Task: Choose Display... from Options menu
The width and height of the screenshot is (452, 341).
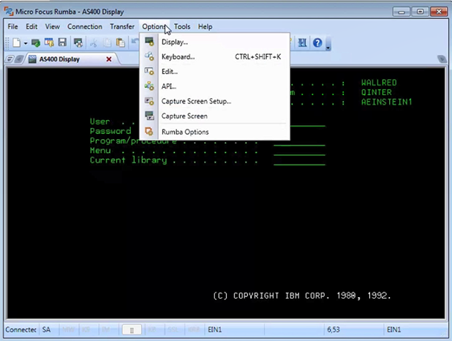Action: 215,42
